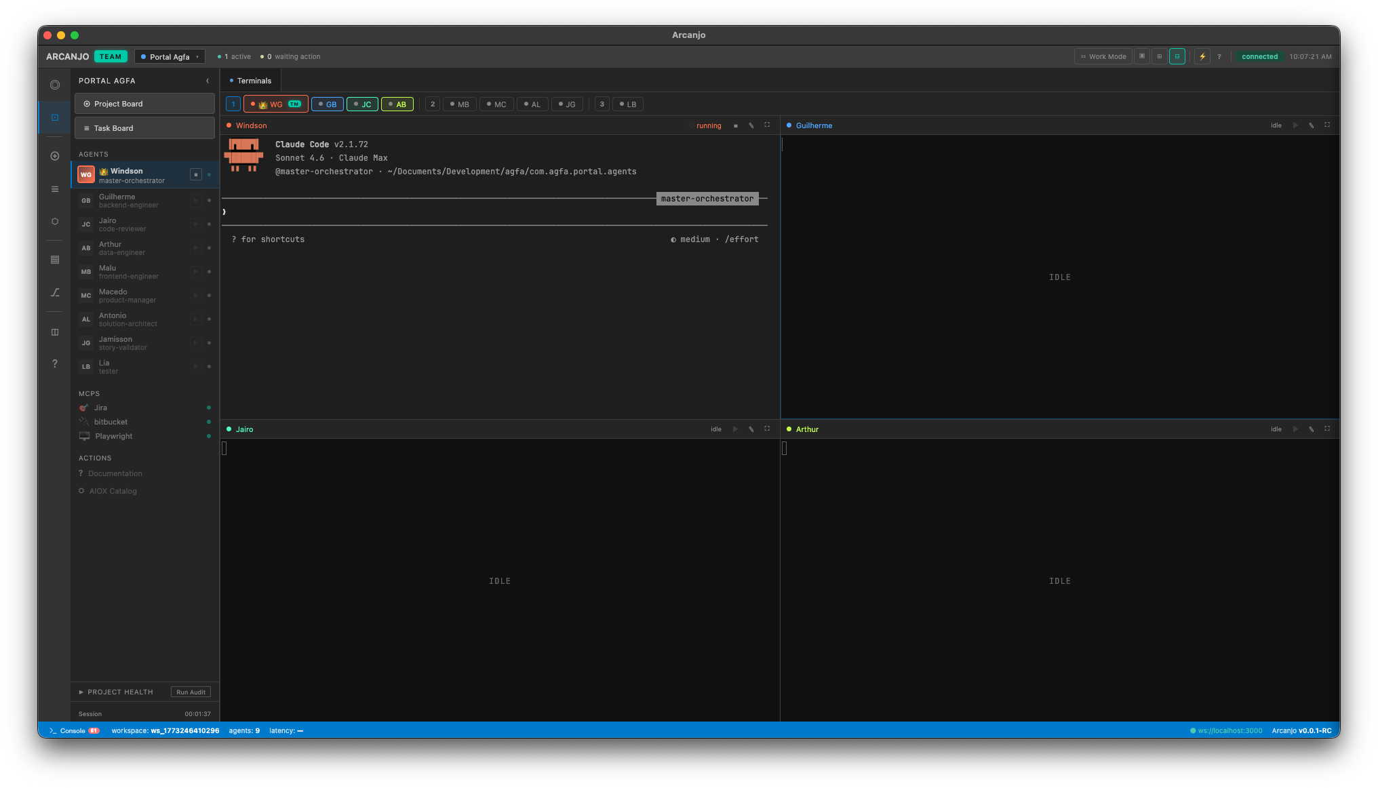Stop the running Windson terminal session

click(735, 125)
